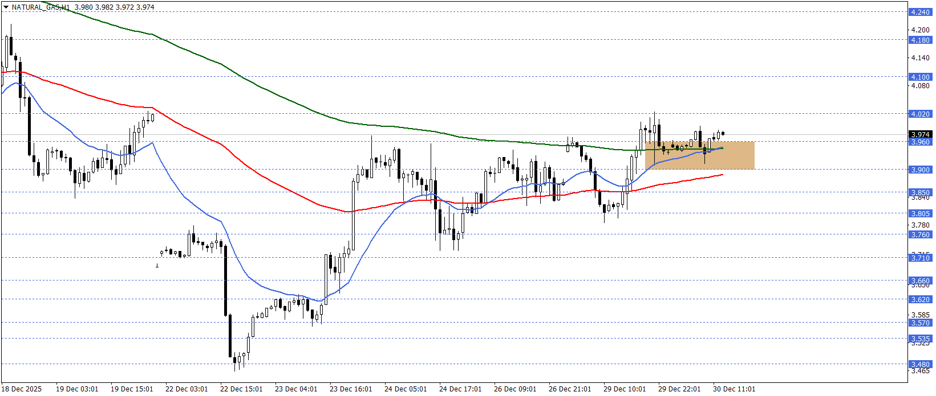The image size is (936, 396).
Task: Click the 3.480 bottom level tag
Action: point(920,364)
